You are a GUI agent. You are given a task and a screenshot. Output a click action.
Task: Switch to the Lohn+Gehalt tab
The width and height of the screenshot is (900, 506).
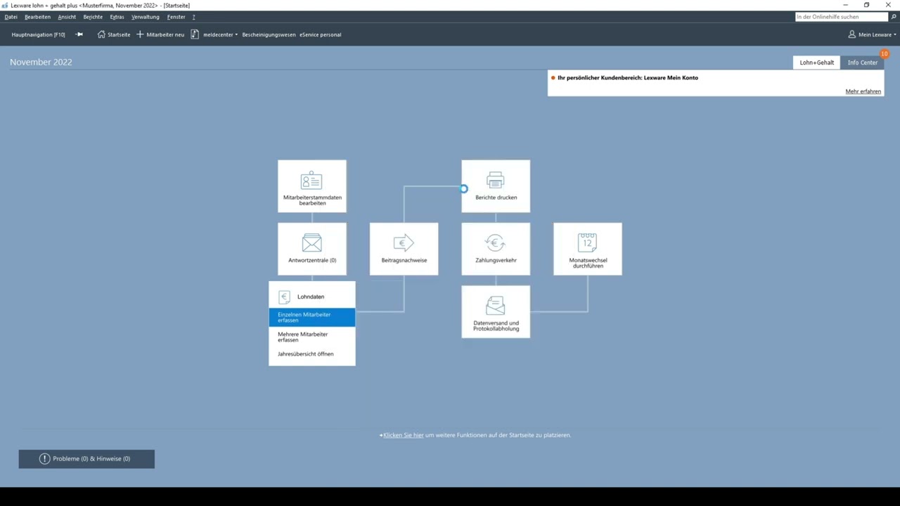(x=817, y=63)
